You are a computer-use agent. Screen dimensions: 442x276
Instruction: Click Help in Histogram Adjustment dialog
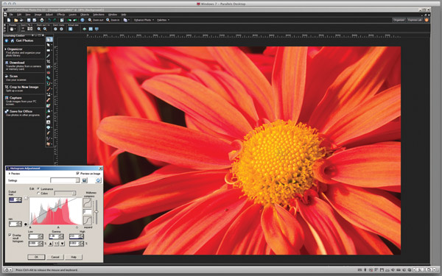coord(74,257)
